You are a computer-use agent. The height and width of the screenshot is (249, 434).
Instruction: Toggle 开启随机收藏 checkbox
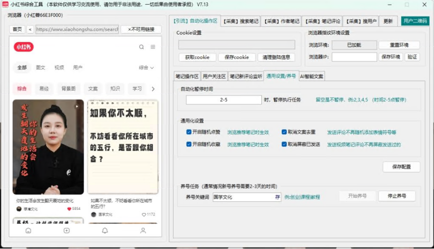(x=189, y=144)
